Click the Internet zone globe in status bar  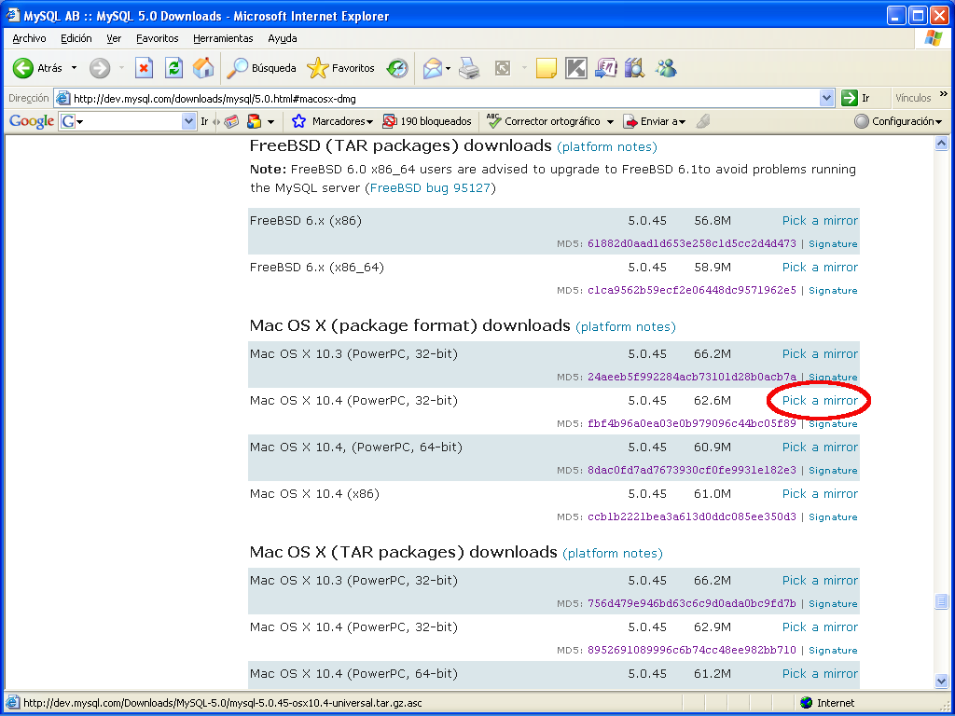pos(807,703)
